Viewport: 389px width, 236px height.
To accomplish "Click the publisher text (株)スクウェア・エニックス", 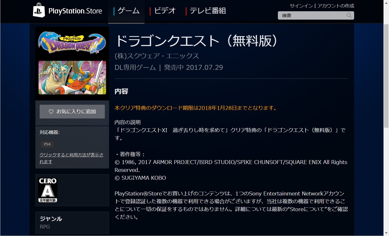I will (x=157, y=56).
